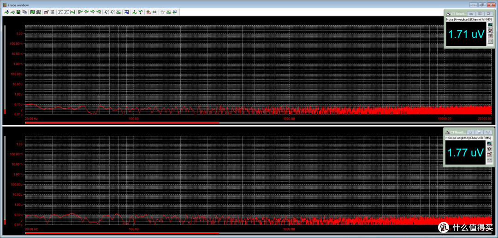Click the grey graph picture icon

pos(38,12)
